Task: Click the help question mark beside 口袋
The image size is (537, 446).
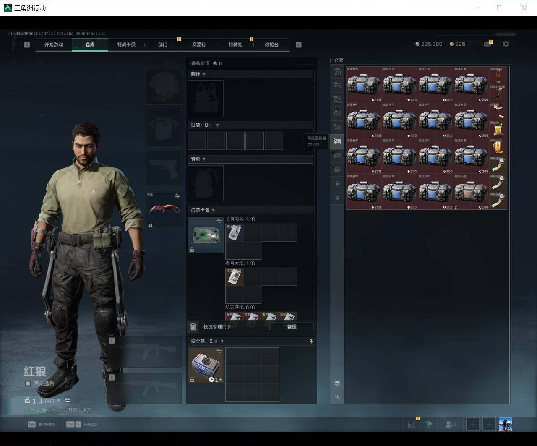Action: pos(217,125)
